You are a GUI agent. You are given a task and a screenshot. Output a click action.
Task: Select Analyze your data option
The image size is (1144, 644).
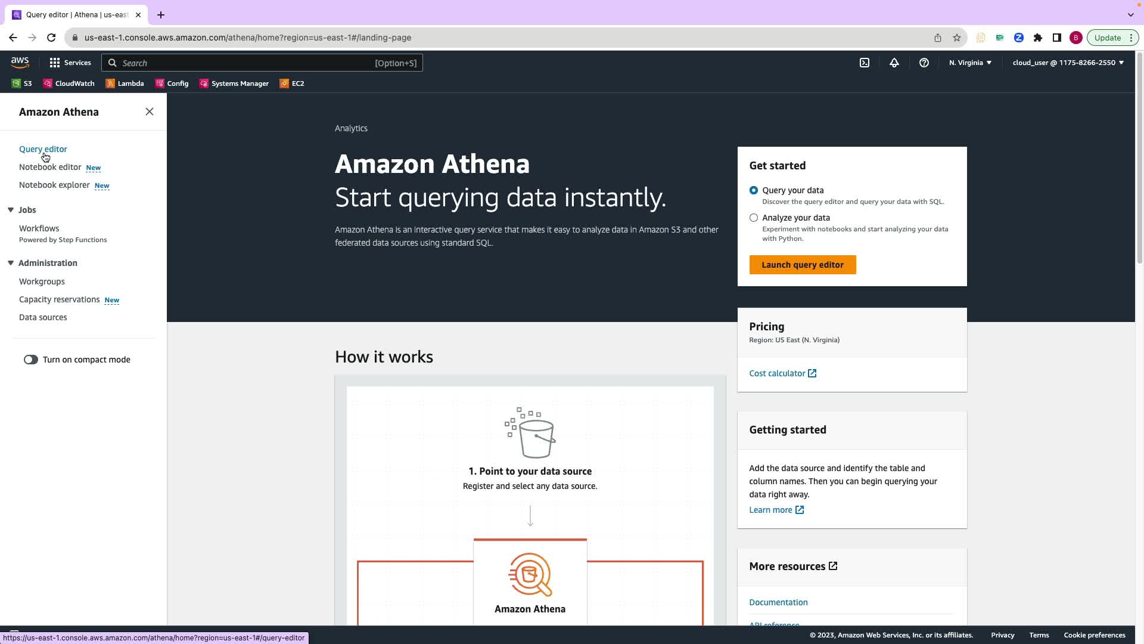pos(754,218)
